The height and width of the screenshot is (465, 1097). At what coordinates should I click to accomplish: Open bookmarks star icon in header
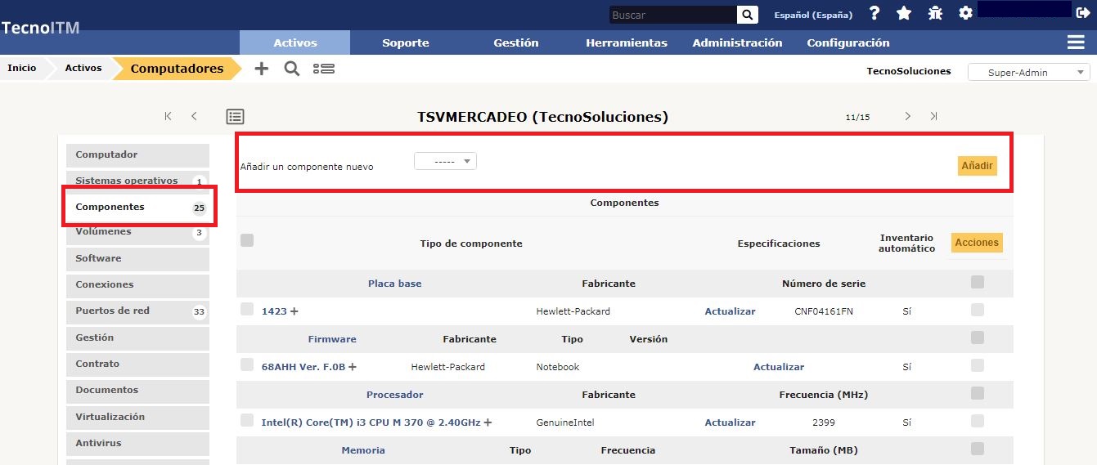pyautogui.click(x=904, y=14)
